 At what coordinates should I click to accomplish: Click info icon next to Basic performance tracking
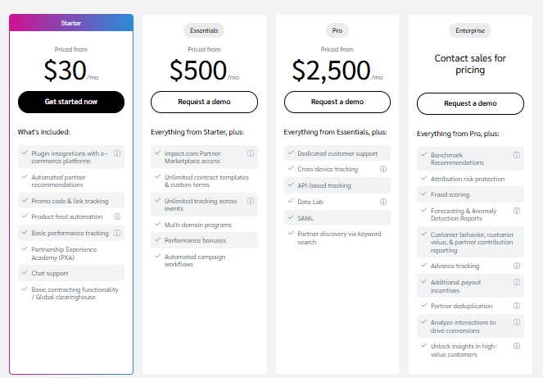coord(117,233)
